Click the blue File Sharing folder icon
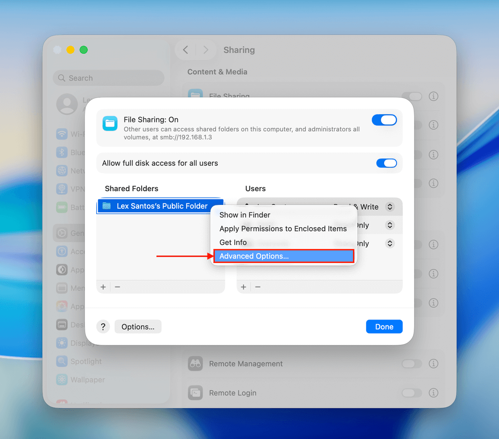499x439 pixels. pos(110,123)
